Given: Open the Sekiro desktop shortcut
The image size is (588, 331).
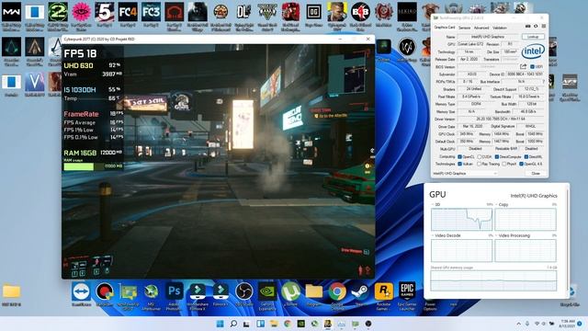Looking at the screenshot, I should pos(406,12).
